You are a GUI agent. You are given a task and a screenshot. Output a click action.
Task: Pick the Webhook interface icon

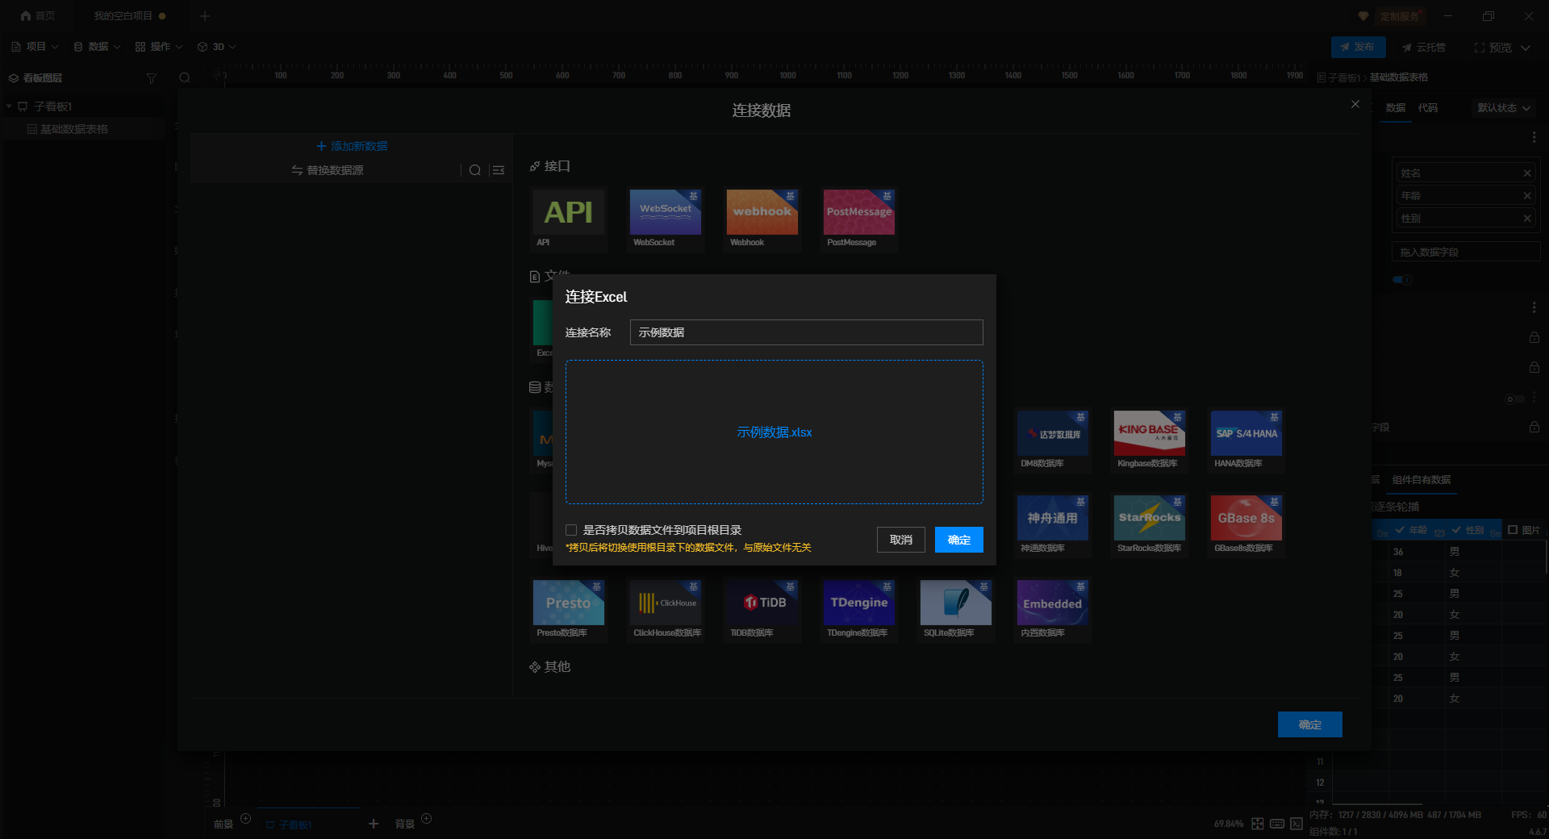point(762,212)
